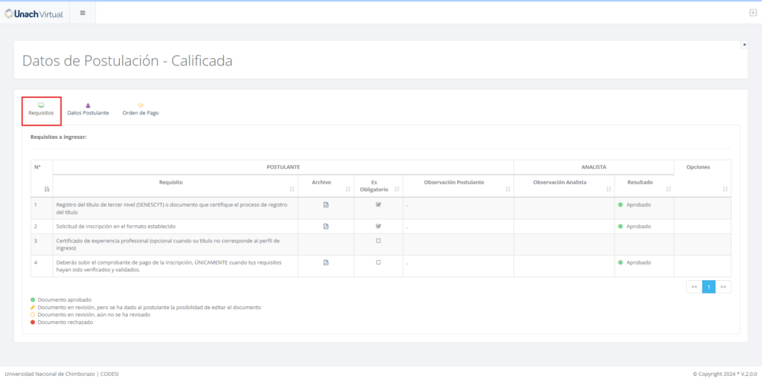This screenshot has height=379, width=762.
Task: Click the logout icon at top right
Action: coord(752,13)
